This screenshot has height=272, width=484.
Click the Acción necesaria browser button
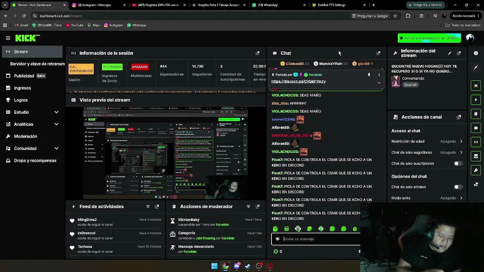tap(465, 16)
